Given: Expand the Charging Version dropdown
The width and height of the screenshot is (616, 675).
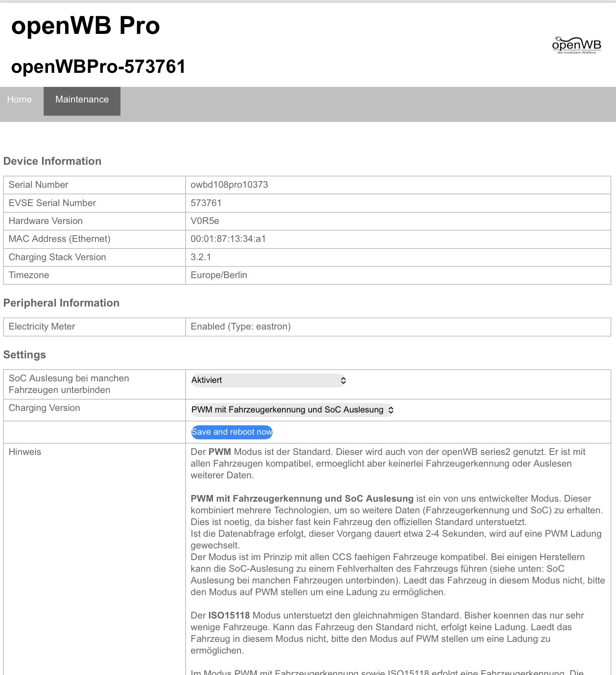Looking at the screenshot, I should coord(292,410).
